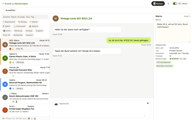Attach photo using camera icon
This screenshot has width=192, height=120.
(x=56, y=104)
